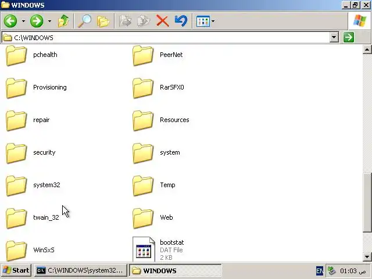Viewport: 372px width, 279px height.
Task: Select the Resources folder icon
Action: [x=143, y=120]
